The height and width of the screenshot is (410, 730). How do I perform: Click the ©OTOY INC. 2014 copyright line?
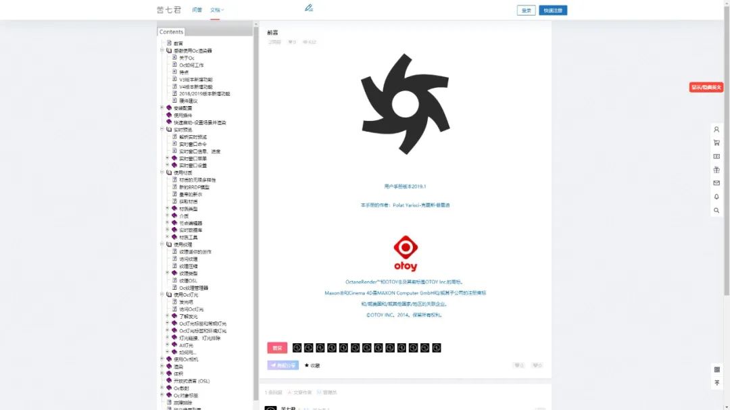coord(404,315)
